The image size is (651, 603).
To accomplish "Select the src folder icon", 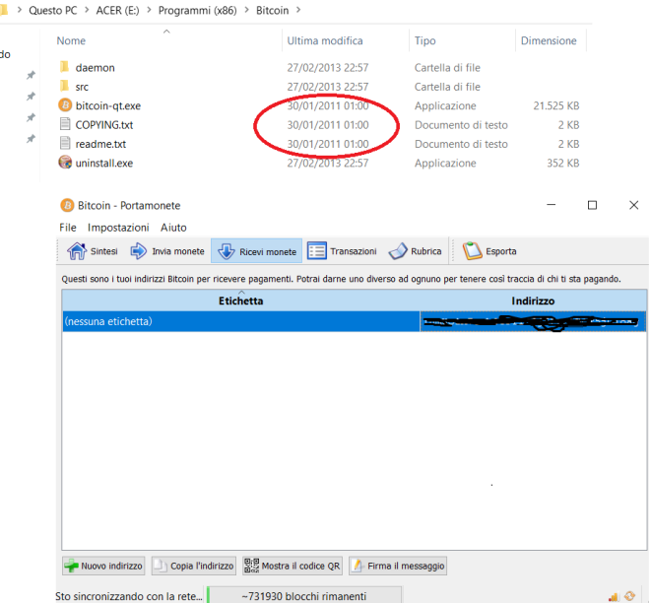I will pyautogui.click(x=64, y=86).
